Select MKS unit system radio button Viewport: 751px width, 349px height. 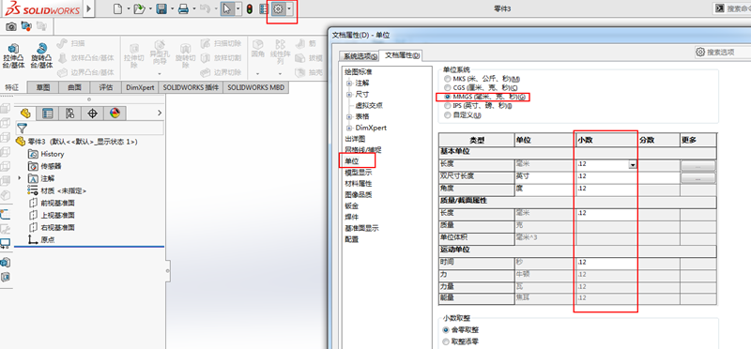pyautogui.click(x=448, y=79)
